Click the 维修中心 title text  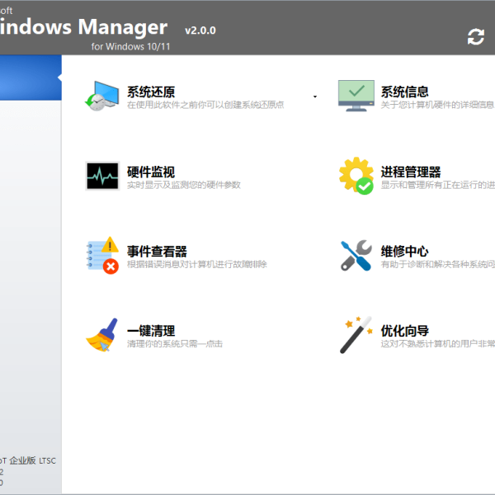coord(404,252)
